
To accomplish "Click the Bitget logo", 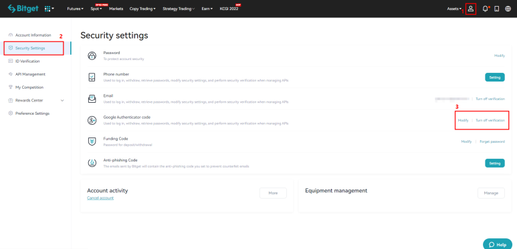I will (x=23, y=9).
